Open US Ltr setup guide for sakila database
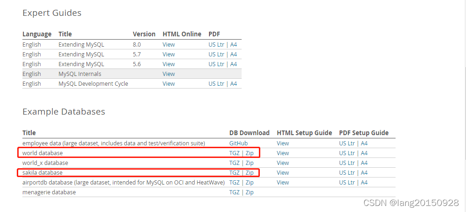The width and height of the screenshot is (466, 212). pos(347,173)
